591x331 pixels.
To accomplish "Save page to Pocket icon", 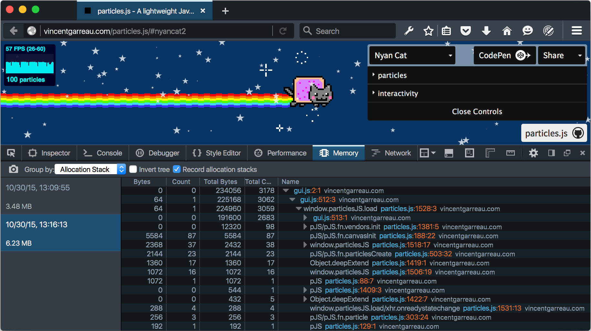I will click(x=466, y=31).
